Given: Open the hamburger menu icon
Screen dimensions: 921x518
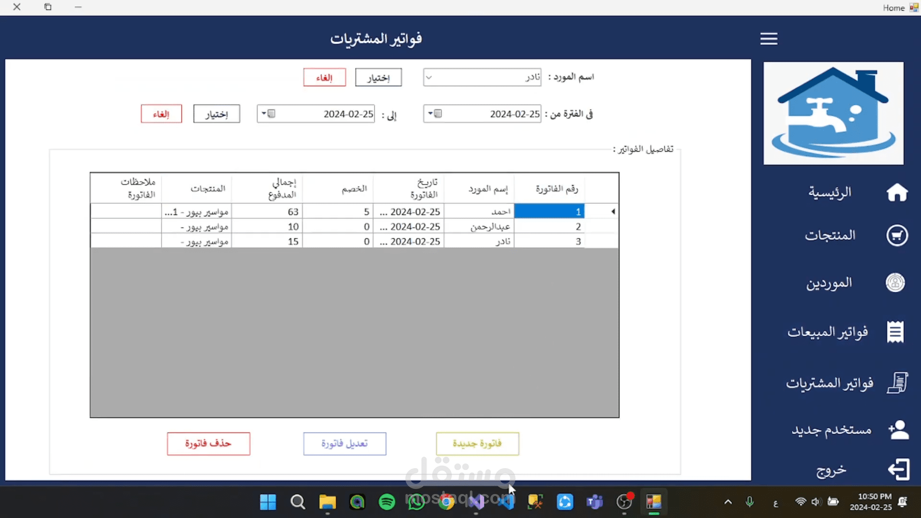Looking at the screenshot, I should pos(768,38).
